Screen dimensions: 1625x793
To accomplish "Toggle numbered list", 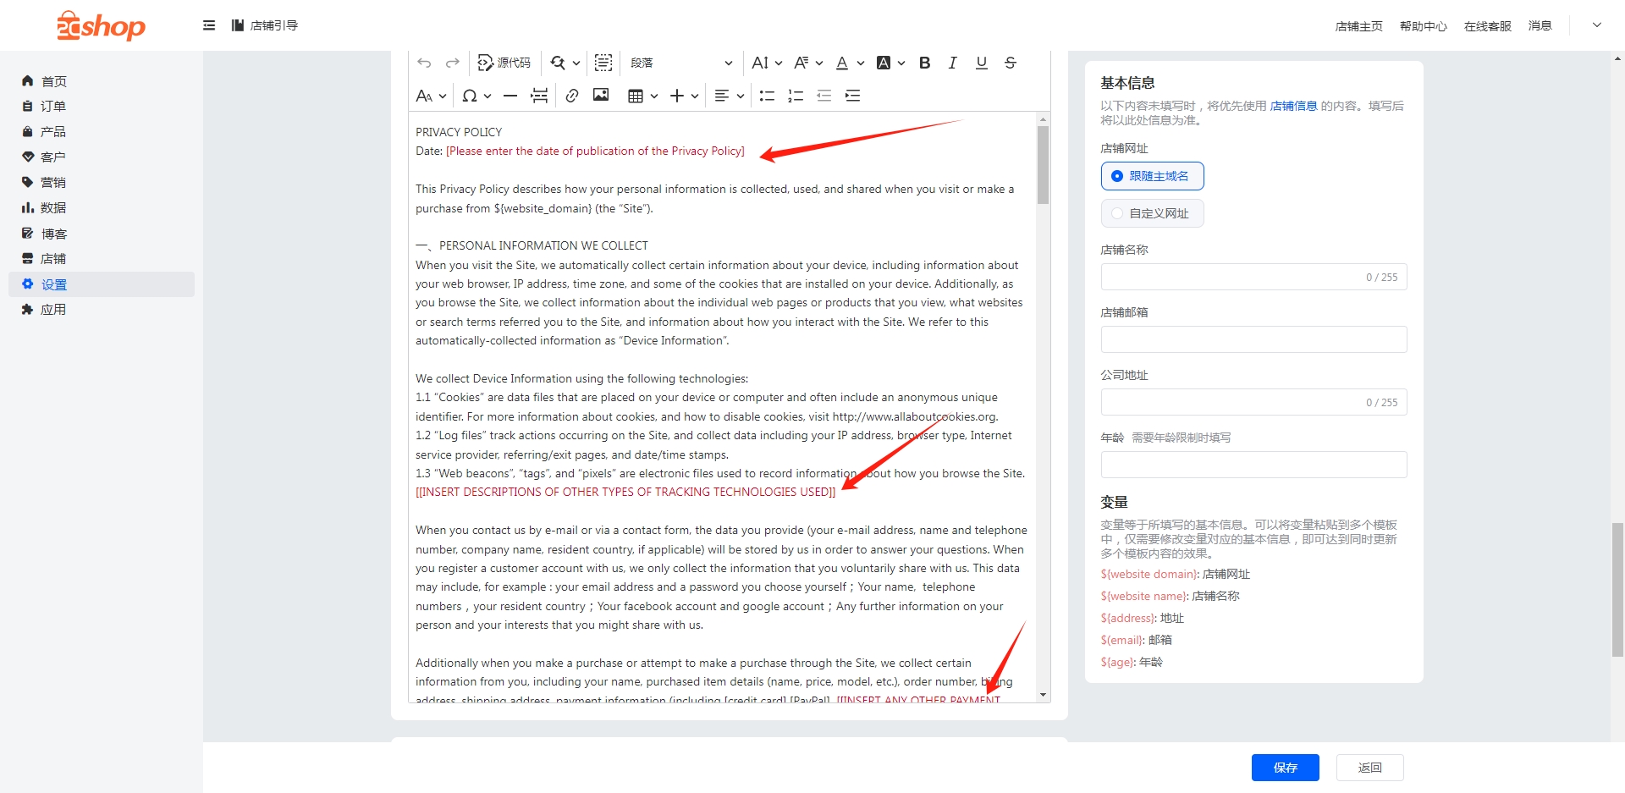I will 796,96.
